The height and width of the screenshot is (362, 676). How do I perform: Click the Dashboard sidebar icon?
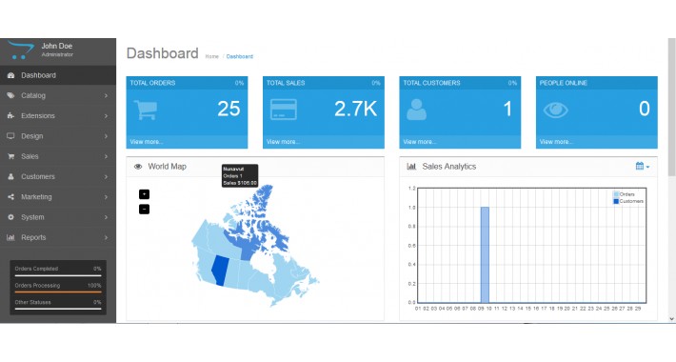point(10,75)
